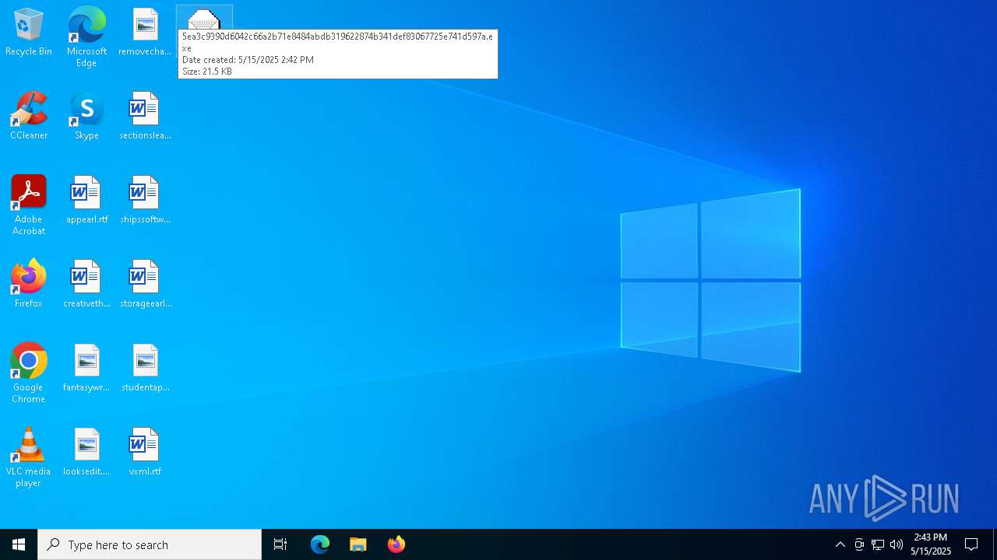This screenshot has height=560, width=997.
Task: Select the exe file icon under tooltip
Action: (204, 19)
